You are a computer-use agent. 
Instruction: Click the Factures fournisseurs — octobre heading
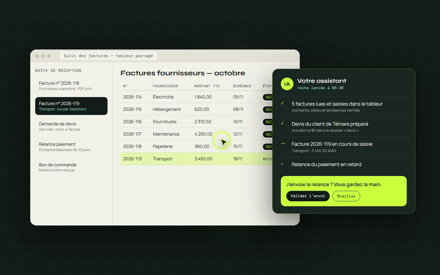click(x=183, y=73)
